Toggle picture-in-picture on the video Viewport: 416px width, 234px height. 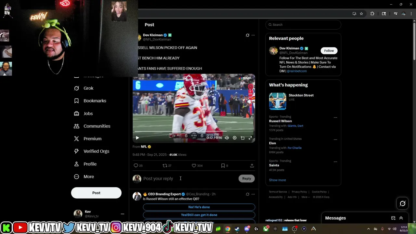242,138
